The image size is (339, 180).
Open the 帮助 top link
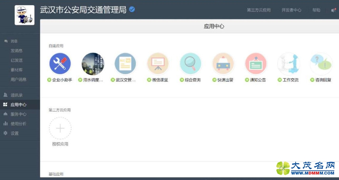coord(316,10)
